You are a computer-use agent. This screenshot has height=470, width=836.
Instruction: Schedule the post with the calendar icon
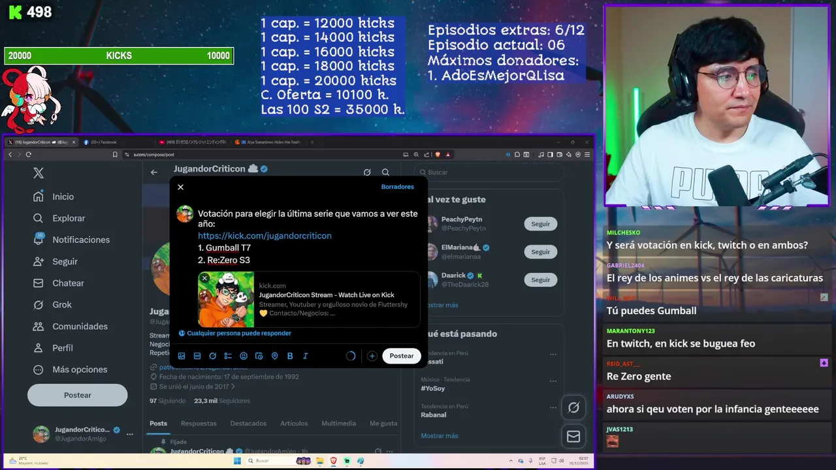[259, 356]
